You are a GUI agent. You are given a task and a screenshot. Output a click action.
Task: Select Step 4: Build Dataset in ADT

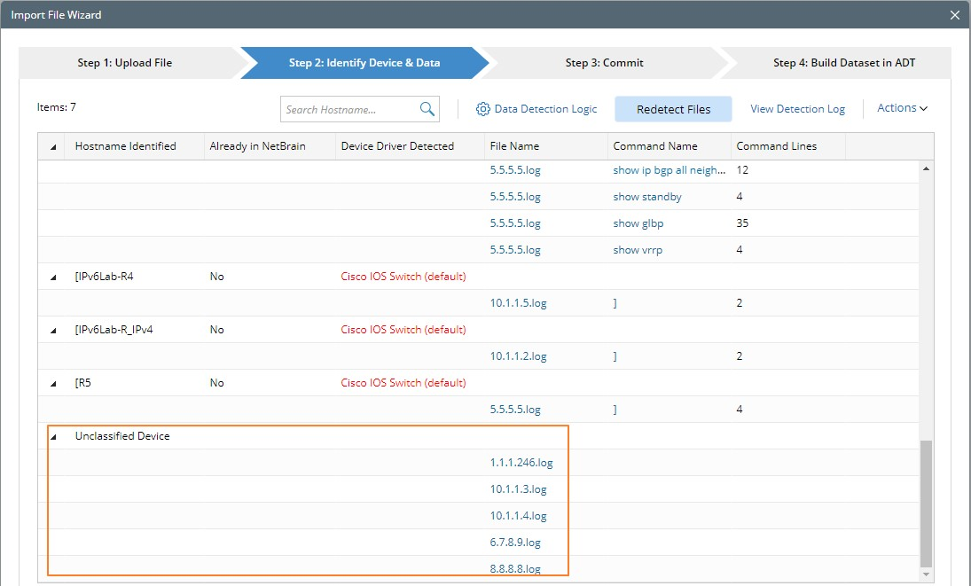coord(843,63)
